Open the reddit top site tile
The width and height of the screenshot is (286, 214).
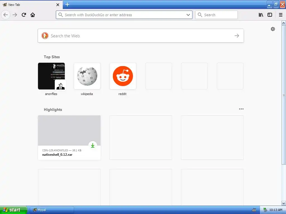point(123,76)
